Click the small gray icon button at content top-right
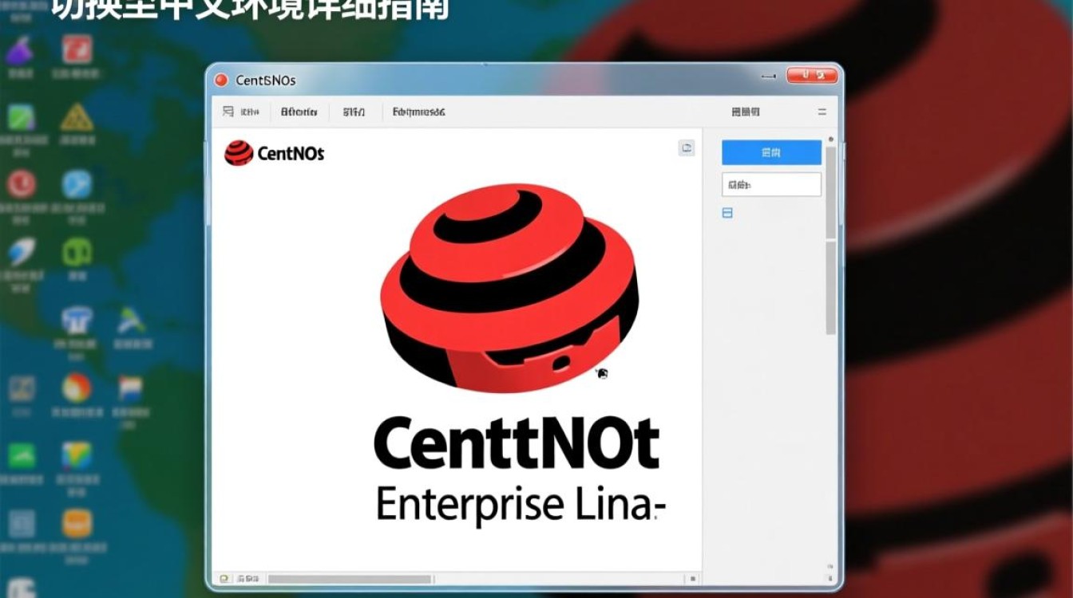The height and width of the screenshot is (598, 1073). click(x=687, y=148)
